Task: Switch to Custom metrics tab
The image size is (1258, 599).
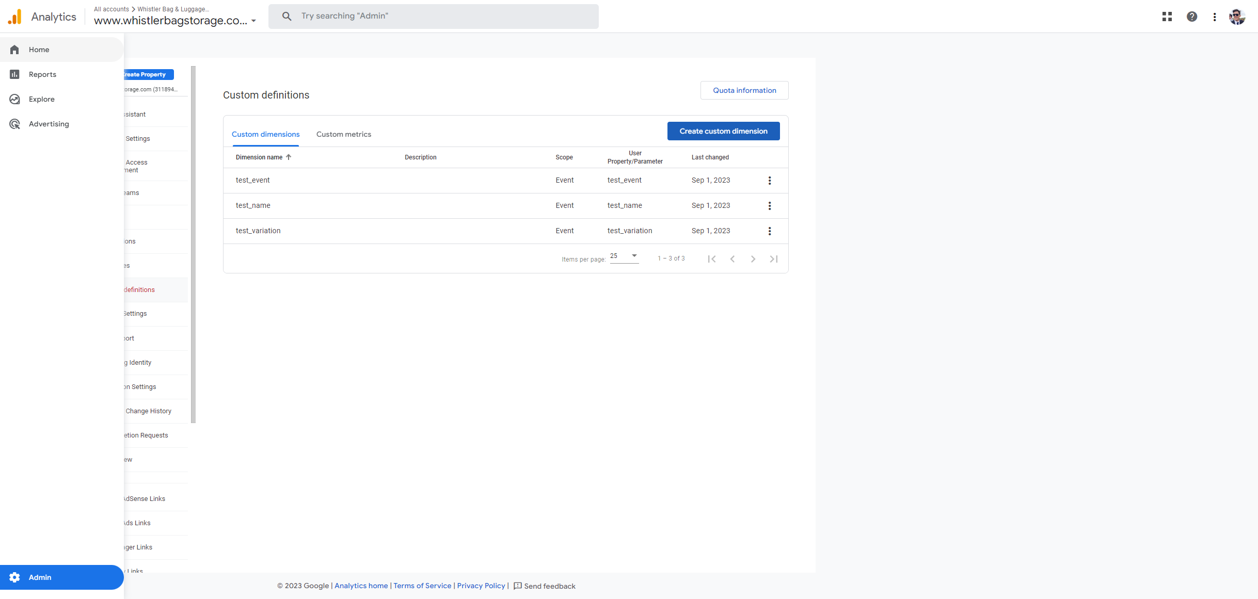Action: tap(344, 134)
